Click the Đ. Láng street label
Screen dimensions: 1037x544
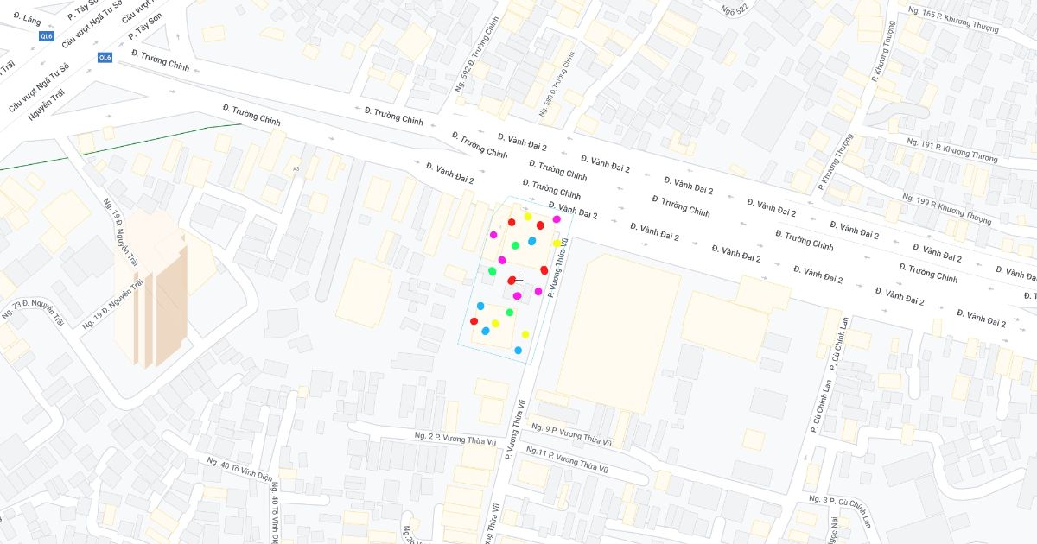point(28,18)
